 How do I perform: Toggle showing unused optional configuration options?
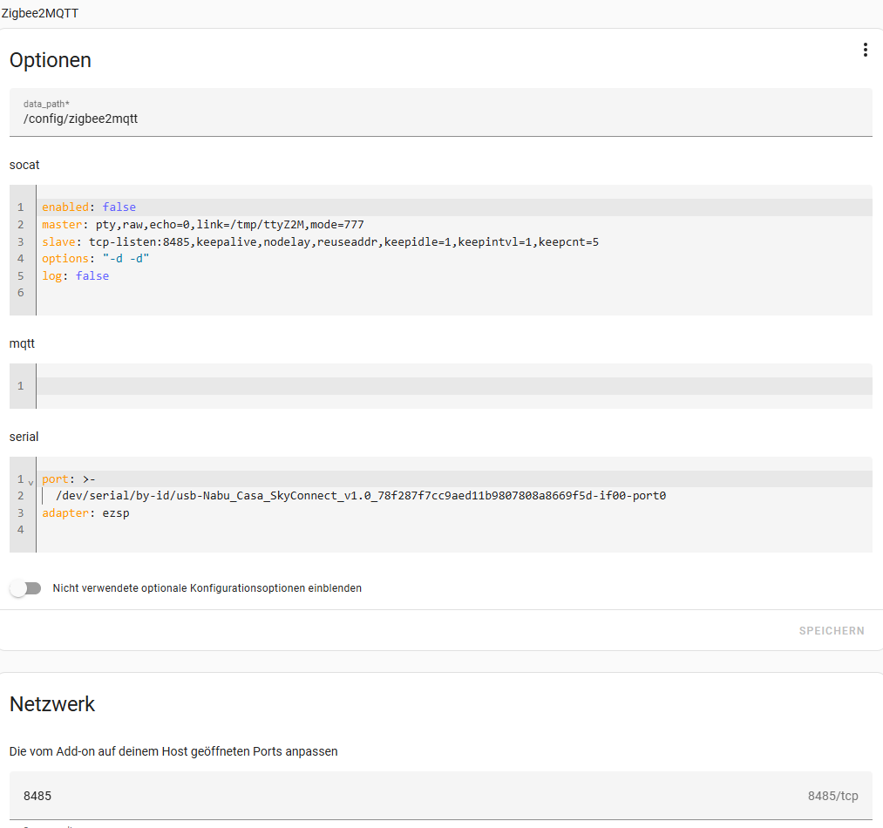(25, 588)
